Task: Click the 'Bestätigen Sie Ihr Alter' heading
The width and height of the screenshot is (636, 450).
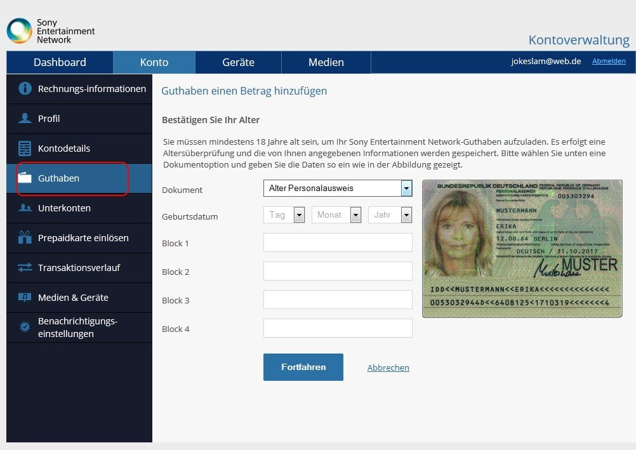Action: (211, 120)
